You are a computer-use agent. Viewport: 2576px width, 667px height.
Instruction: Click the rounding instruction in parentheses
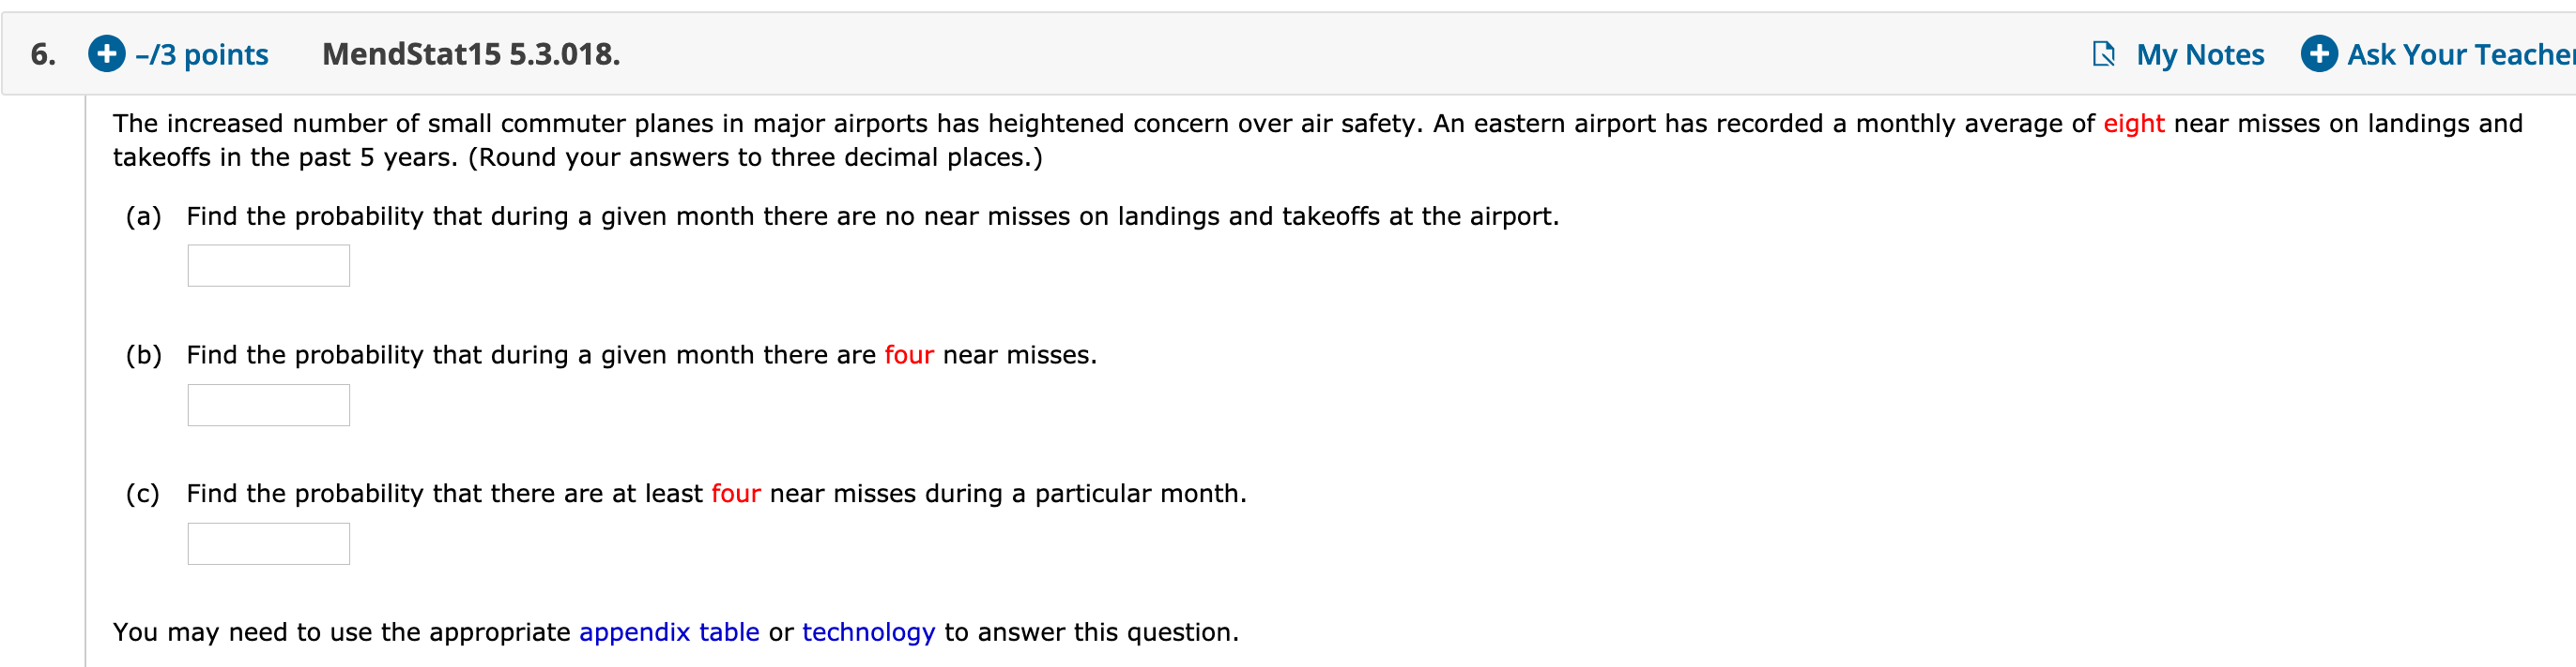tap(755, 157)
